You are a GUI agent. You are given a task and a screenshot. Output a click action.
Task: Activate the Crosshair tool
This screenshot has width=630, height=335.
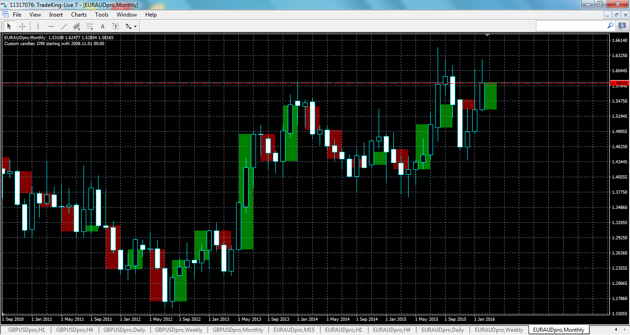click(x=22, y=26)
